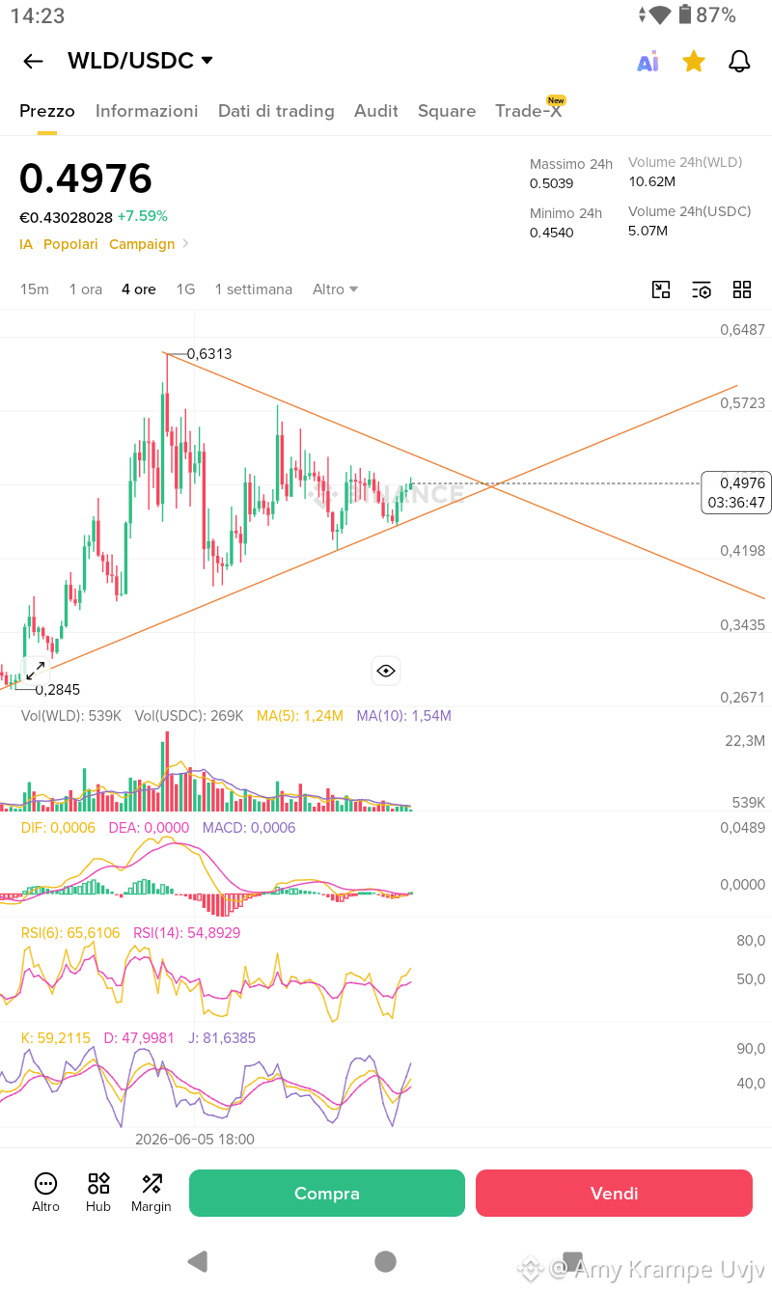Open the Hub icon
The width and height of the screenshot is (772, 1293).
tap(98, 1194)
